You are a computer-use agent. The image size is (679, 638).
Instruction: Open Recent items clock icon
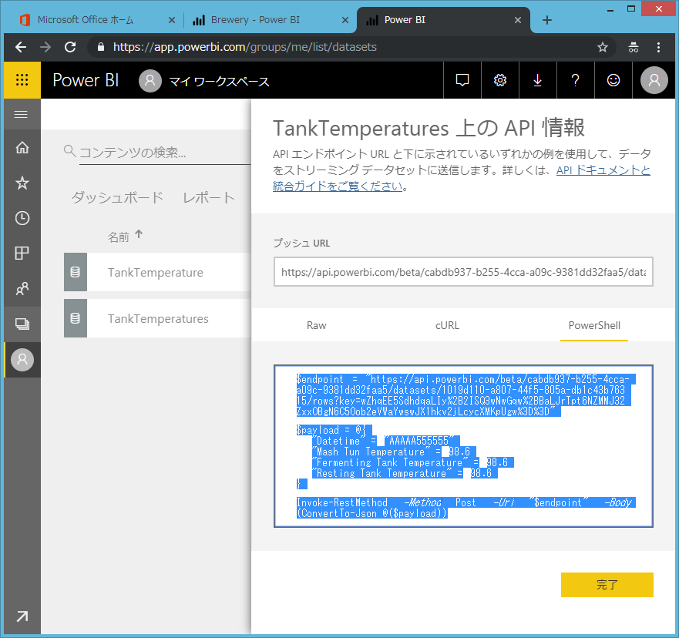22,218
